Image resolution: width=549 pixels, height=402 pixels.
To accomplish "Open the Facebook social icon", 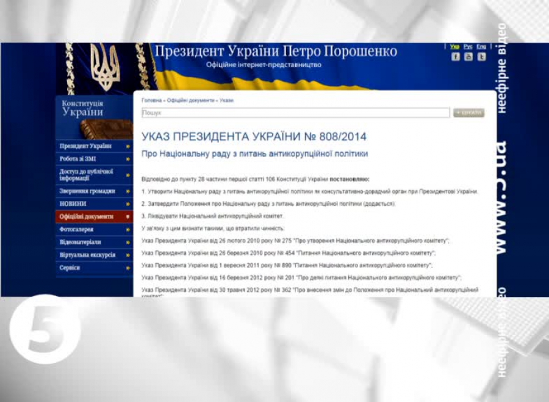I will pyautogui.click(x=456, y=57).
